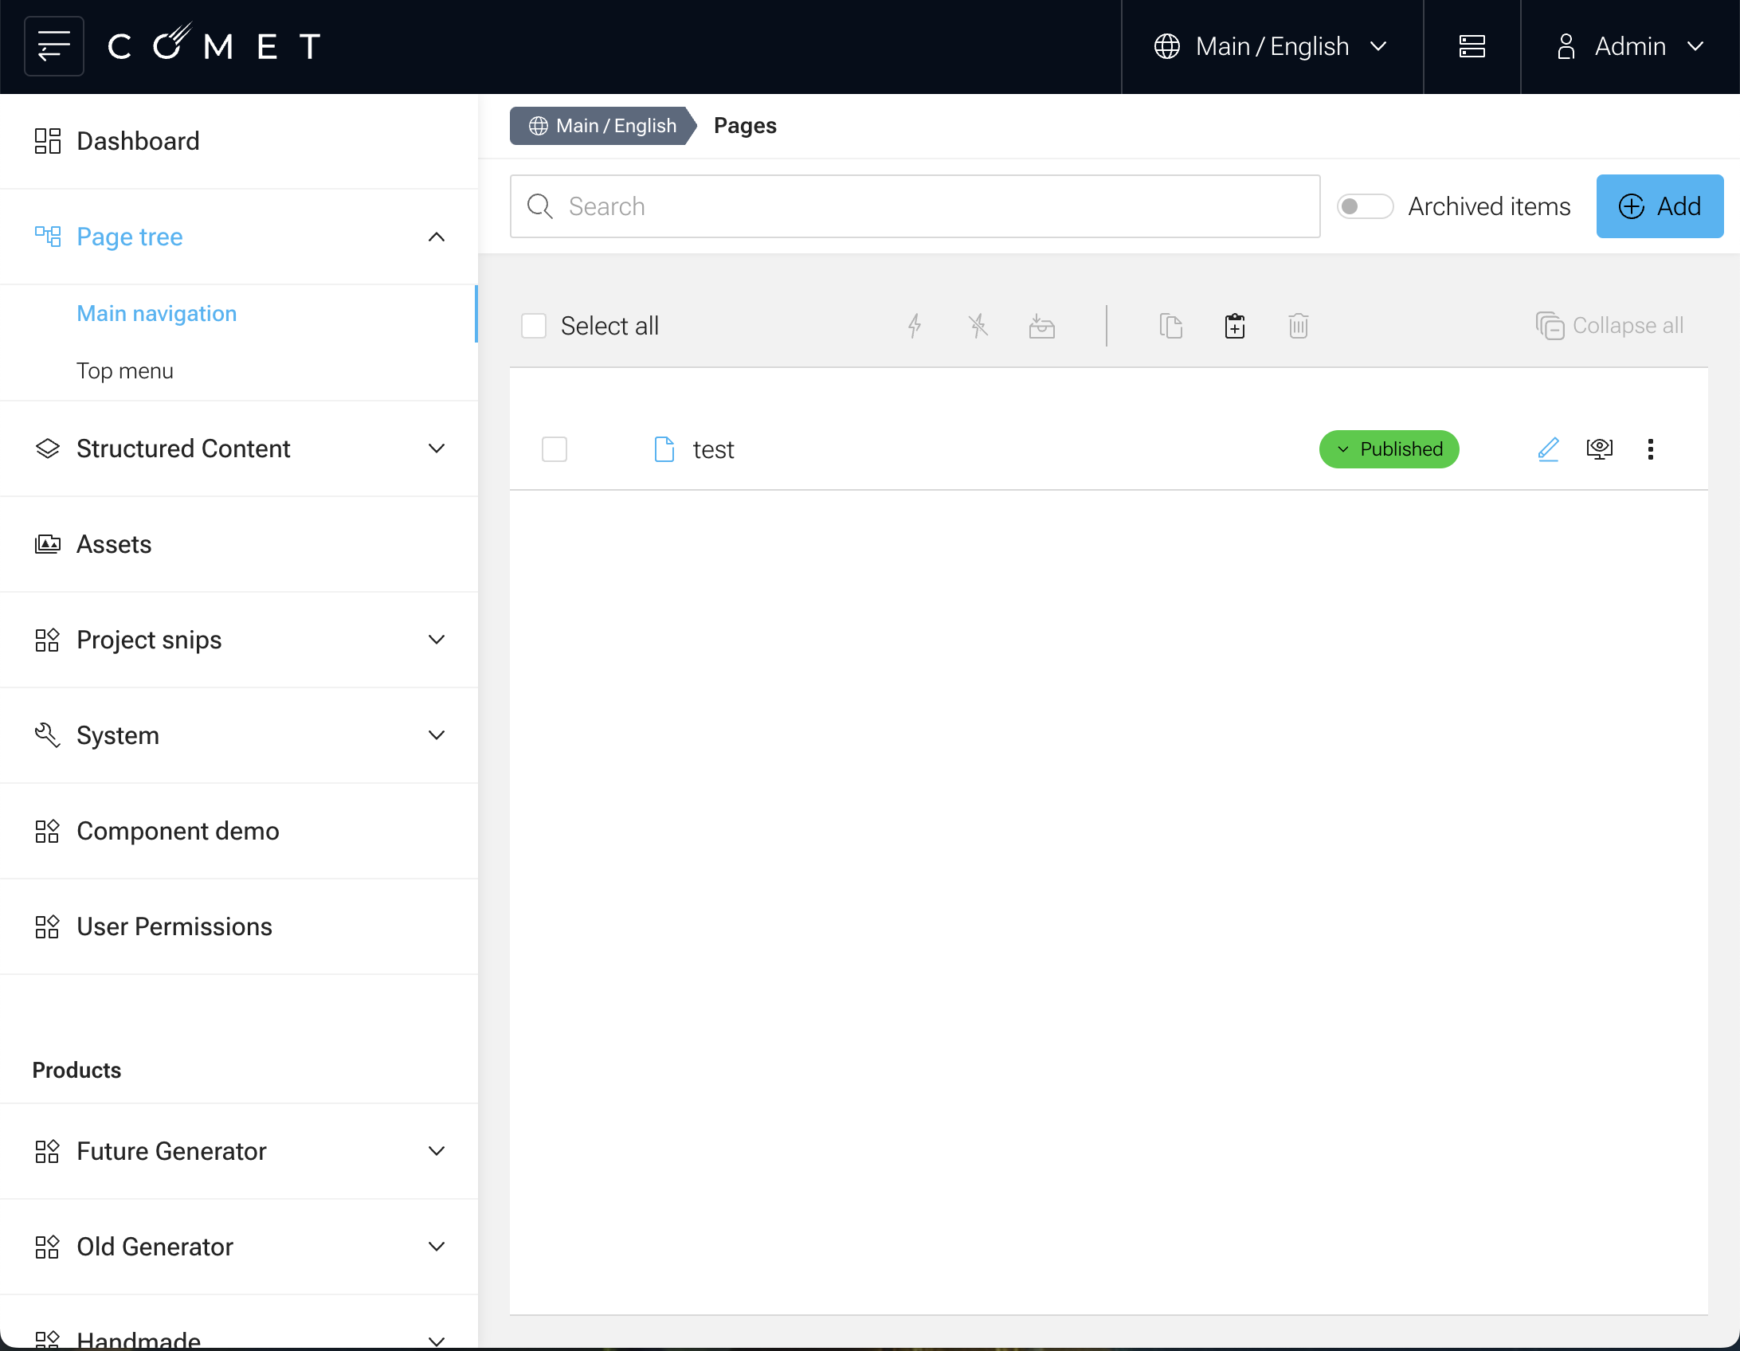The image size is (1740, 1351).
Task: Click the paste clipboard toolbar icon
Action: pyautogui.click(x=1234, y=326)
